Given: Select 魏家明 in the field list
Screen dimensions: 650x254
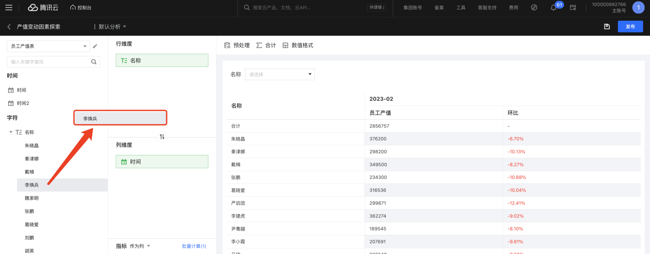Looking at the screenshot, I should coord(32,198).
